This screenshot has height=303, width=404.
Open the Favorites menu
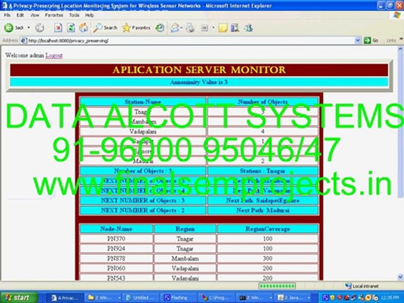point(54,15)
